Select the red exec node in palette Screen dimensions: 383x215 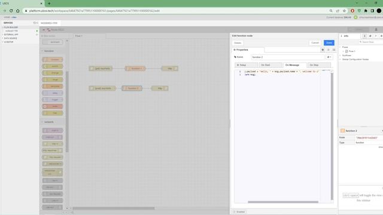[x=53, y=106]
